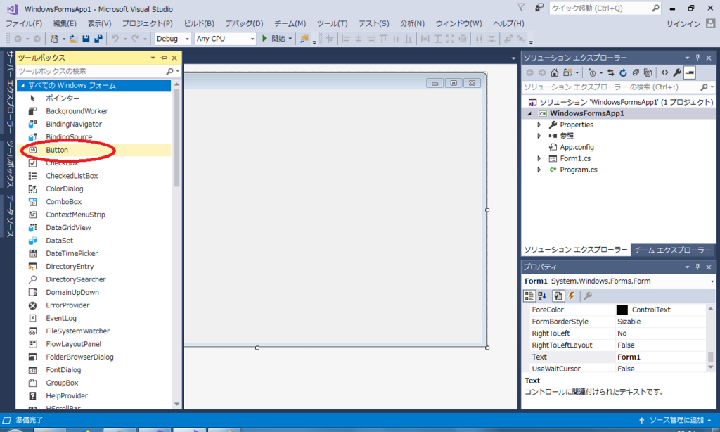Viewport: 720px width, 432px height.
Task: Click the Sync with Active Document icon
Action: (611, 72)
